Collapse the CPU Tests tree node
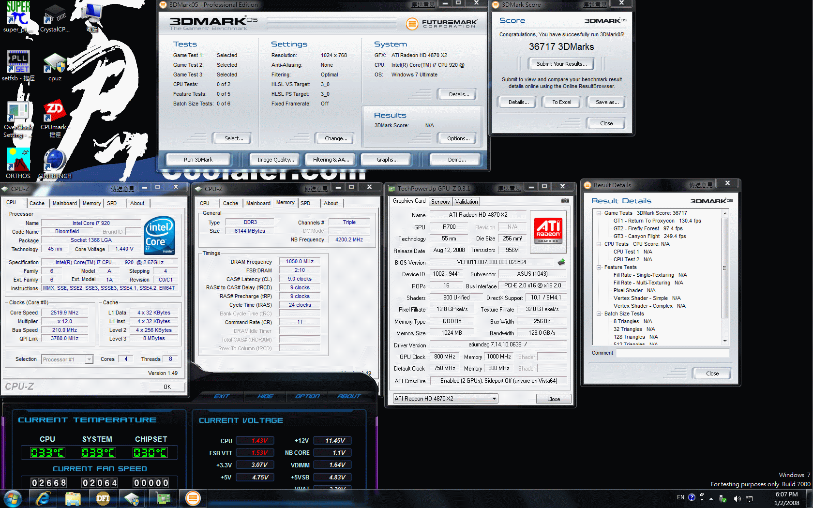The height and width of the screenshot is (508, 813). (x=599, y=244)
